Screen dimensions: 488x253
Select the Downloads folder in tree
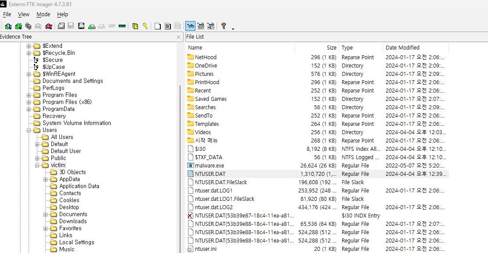coord(73,221)
